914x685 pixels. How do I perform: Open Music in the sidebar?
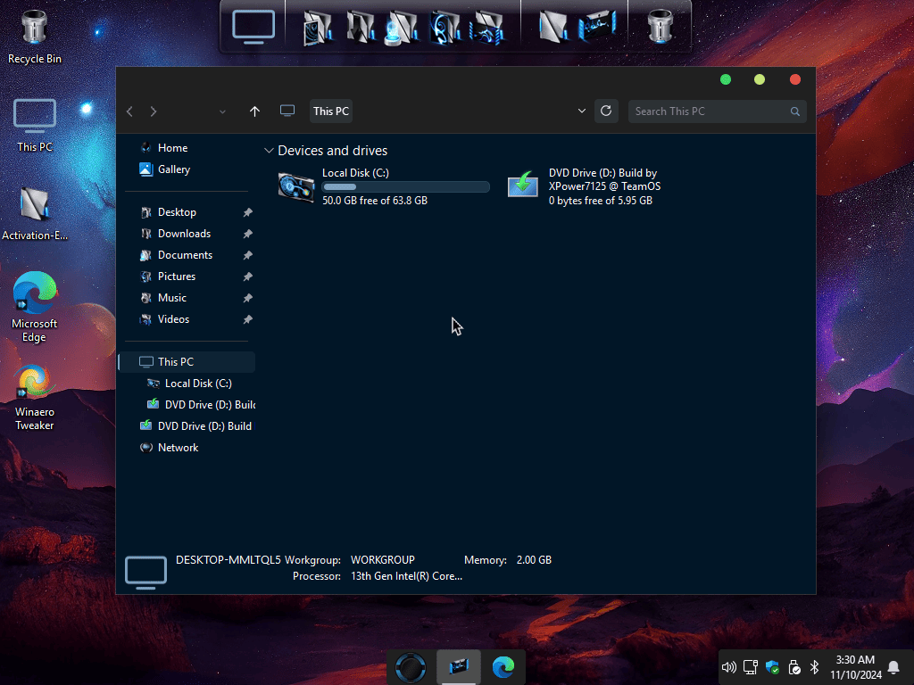click(x=172, y=298)
